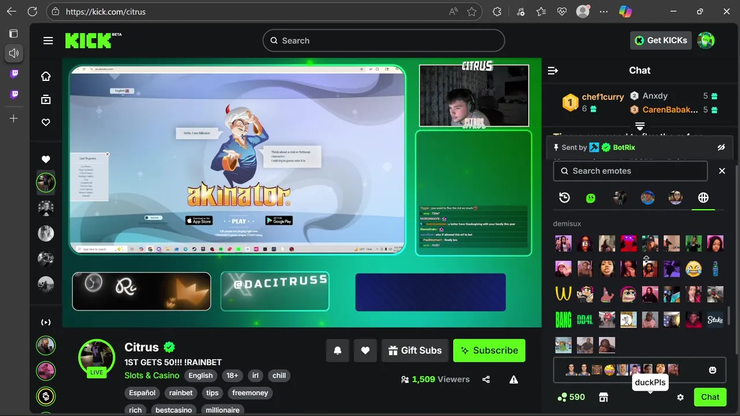Click emote panel scrollbar thumb
The height and width of the screenshot is (416, 740).
click(x=728, y=316)
